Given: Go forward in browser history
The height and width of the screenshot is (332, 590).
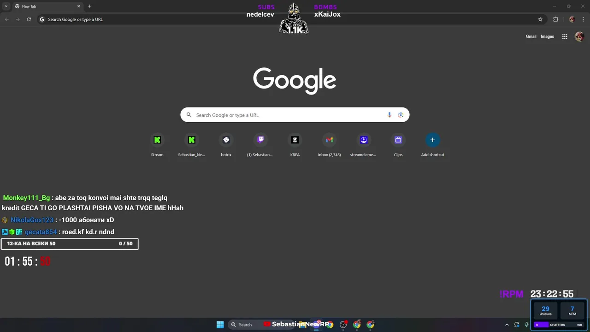Looking at the screenshot, I should pos(18,19).
